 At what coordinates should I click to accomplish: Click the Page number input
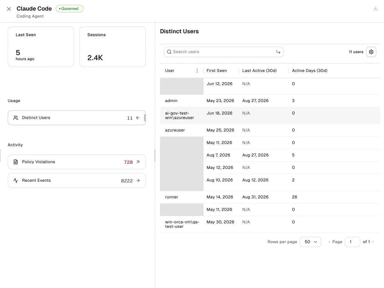point(352,242)
